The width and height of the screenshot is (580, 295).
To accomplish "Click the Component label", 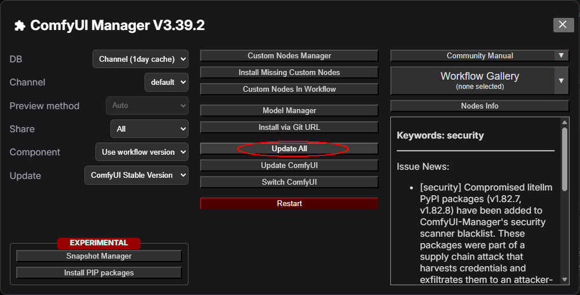I will (x=35, y=152).
